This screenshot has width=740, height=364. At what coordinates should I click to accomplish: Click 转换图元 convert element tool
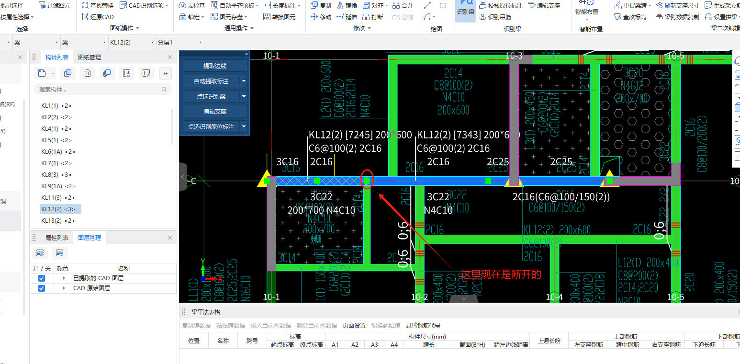[280, 17]
